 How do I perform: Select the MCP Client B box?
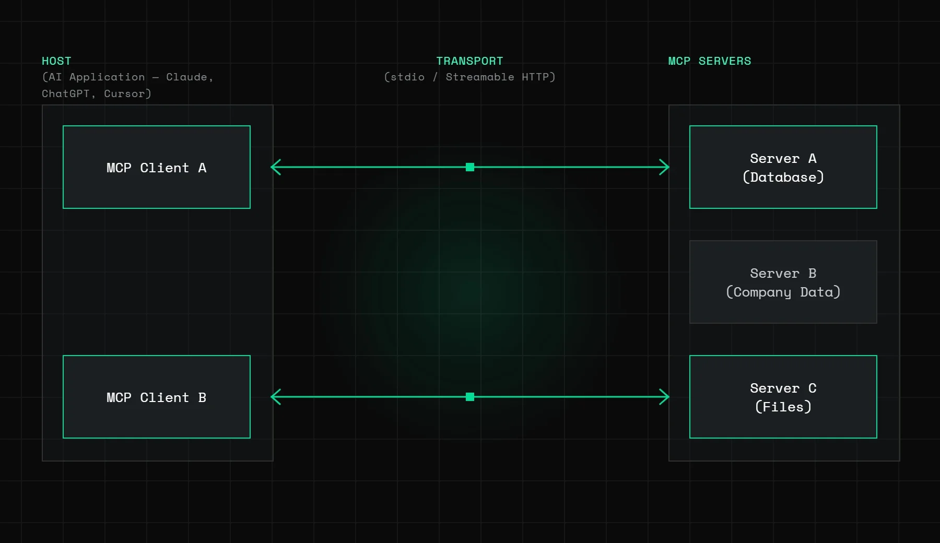coord(157,397)
